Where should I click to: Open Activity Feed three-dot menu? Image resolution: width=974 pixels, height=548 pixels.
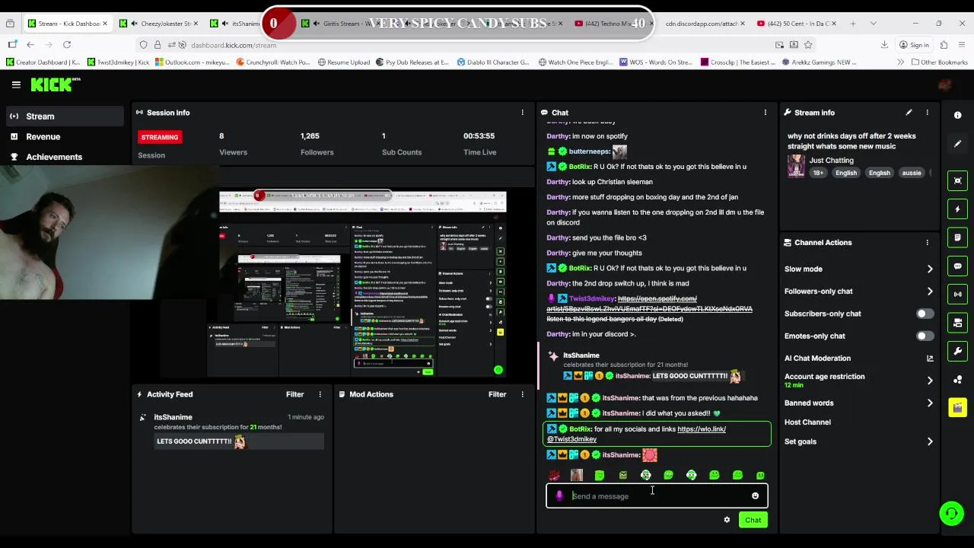320,394
